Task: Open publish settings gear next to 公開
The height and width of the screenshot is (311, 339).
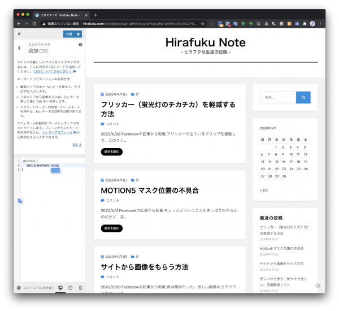Action: 79,34
